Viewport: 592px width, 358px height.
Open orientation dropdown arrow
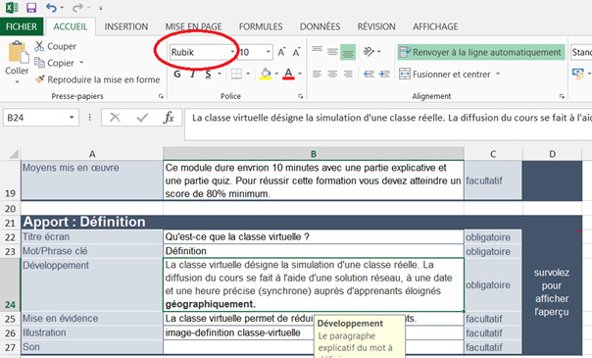click(379, 52)
